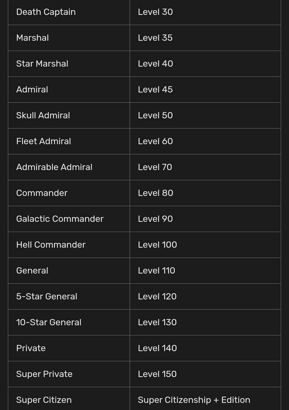The height and width of the screenshot is (410, 289).
Task: Select the Level 80 requirement text
Action: (x=155, y=193)
